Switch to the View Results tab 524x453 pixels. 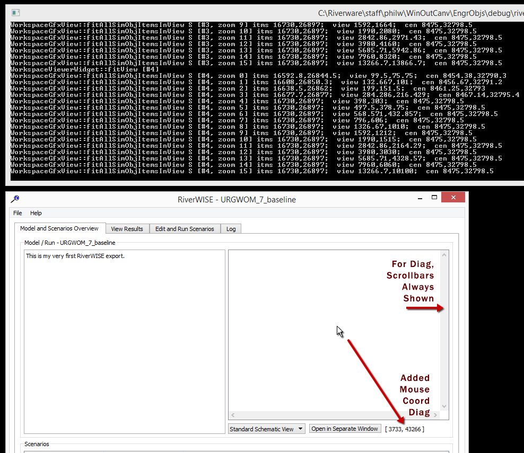point(127,229)
